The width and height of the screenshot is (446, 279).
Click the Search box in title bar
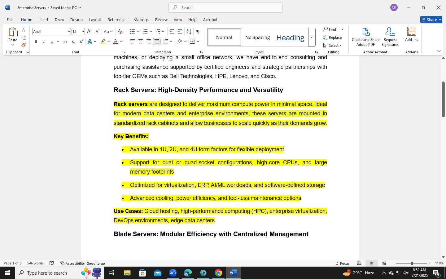225,7
